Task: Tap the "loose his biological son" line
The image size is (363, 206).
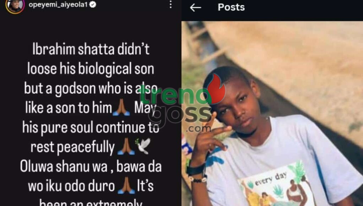Action: pyautogui.click(x=91, y=69)
